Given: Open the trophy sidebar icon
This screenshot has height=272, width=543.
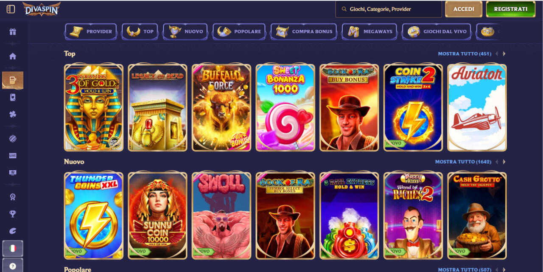Looking at the screenshot, I should point(13,214).
